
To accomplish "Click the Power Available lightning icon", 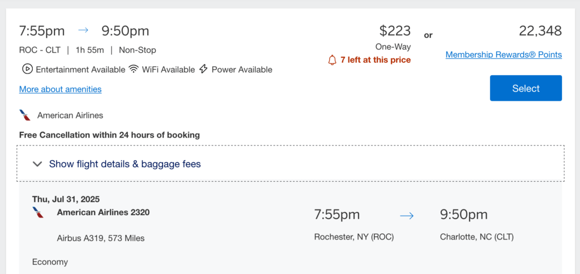I will [203, 70].
